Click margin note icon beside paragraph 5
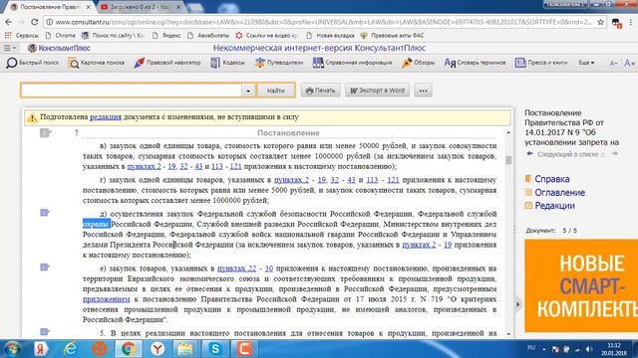This screenshot has width=638, height=358. click(x=45, y=332)
